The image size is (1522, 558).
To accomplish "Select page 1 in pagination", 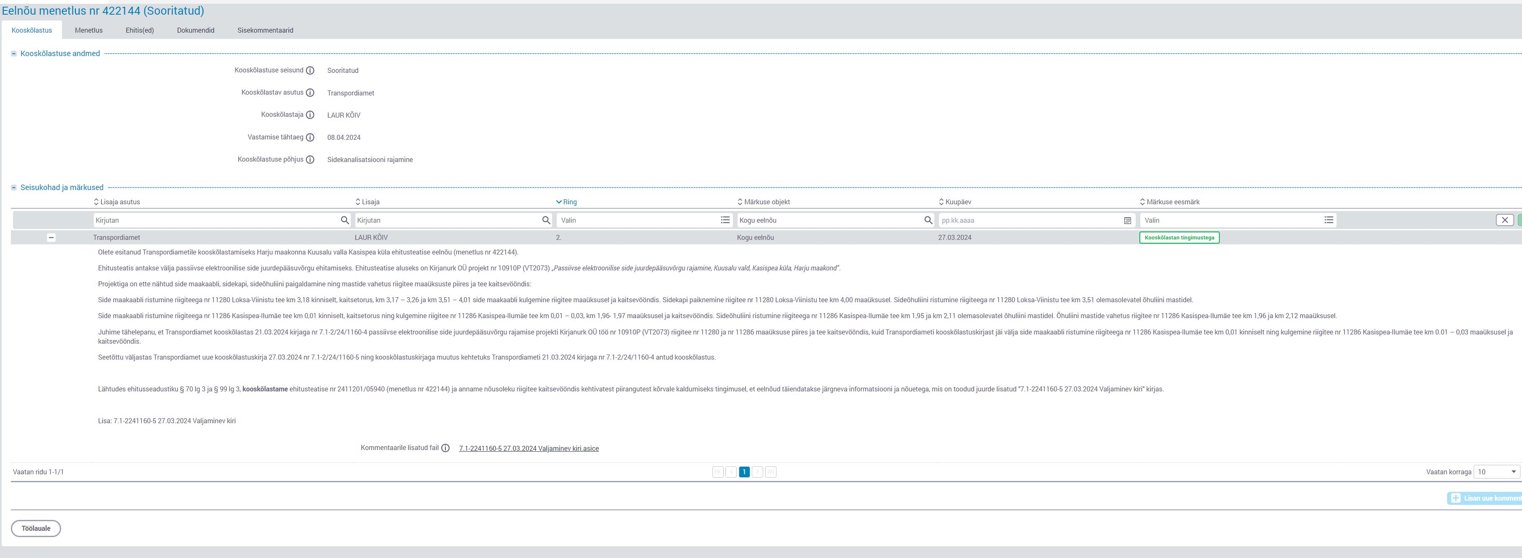I will [x=744, y=472].
